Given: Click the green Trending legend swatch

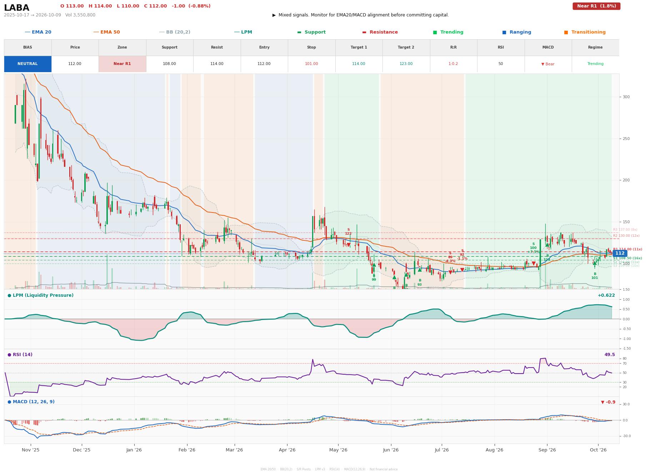Looking at the screenshot, I should [x=435, y=32].
